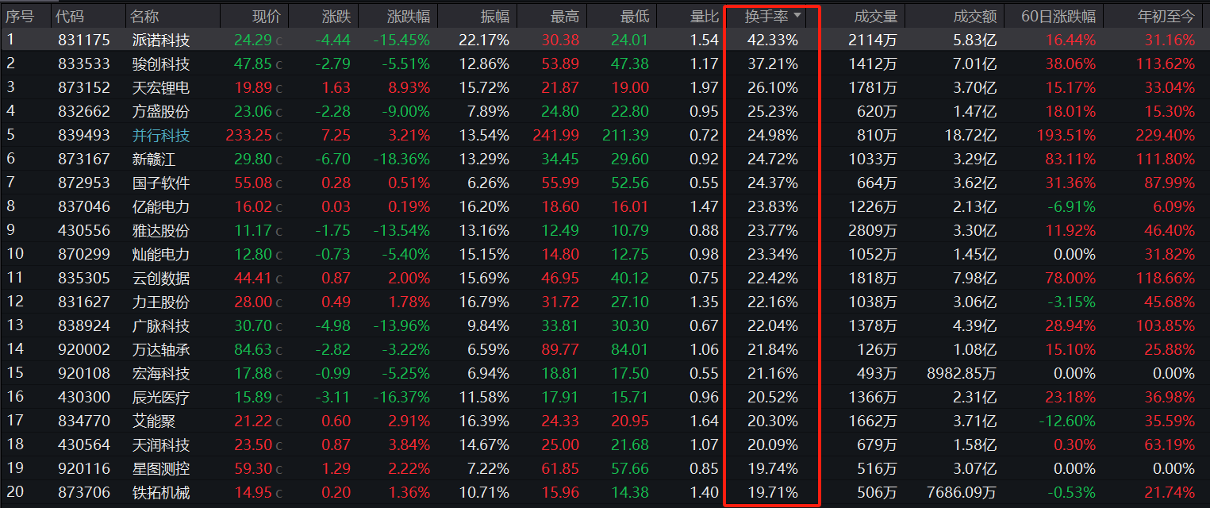The image size is (1210, 508).
Task: Sort by the 名称 column header
Action: 144,16
